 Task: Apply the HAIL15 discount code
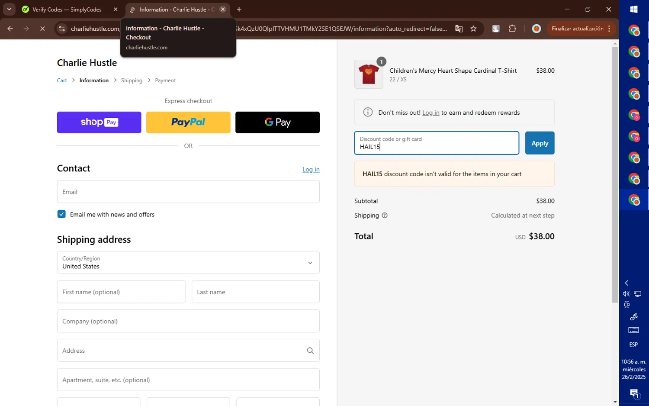[x=540, y=143]
